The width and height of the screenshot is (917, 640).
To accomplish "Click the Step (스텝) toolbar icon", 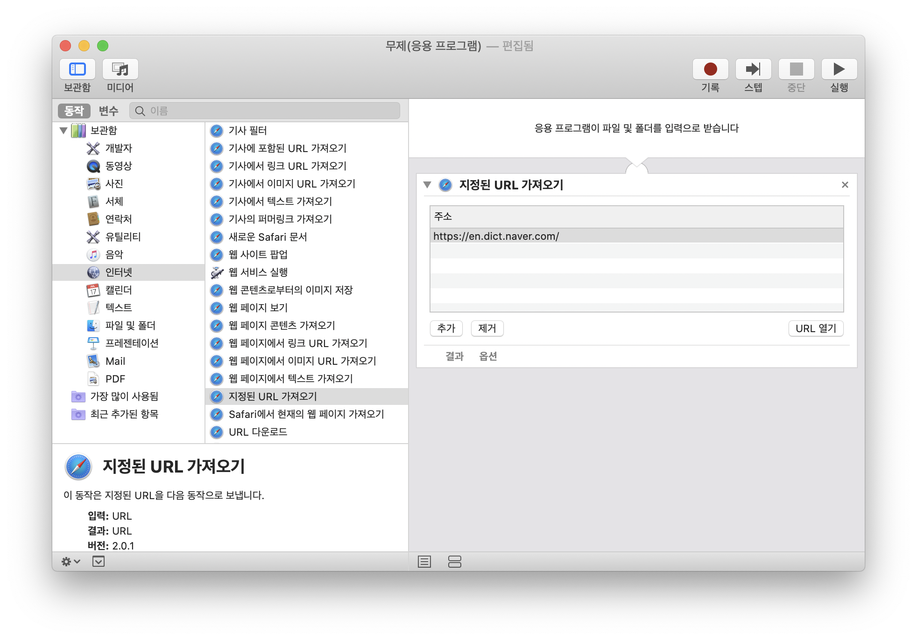I will pyautogui.click(x=753, y=70).
